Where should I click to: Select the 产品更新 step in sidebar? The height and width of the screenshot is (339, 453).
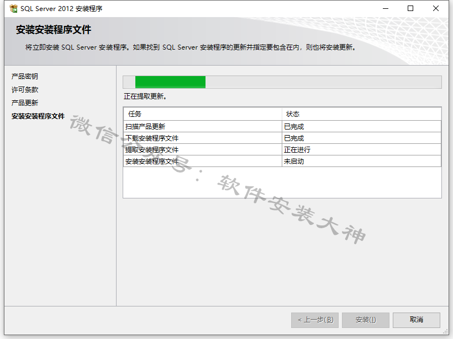[25, 103]
